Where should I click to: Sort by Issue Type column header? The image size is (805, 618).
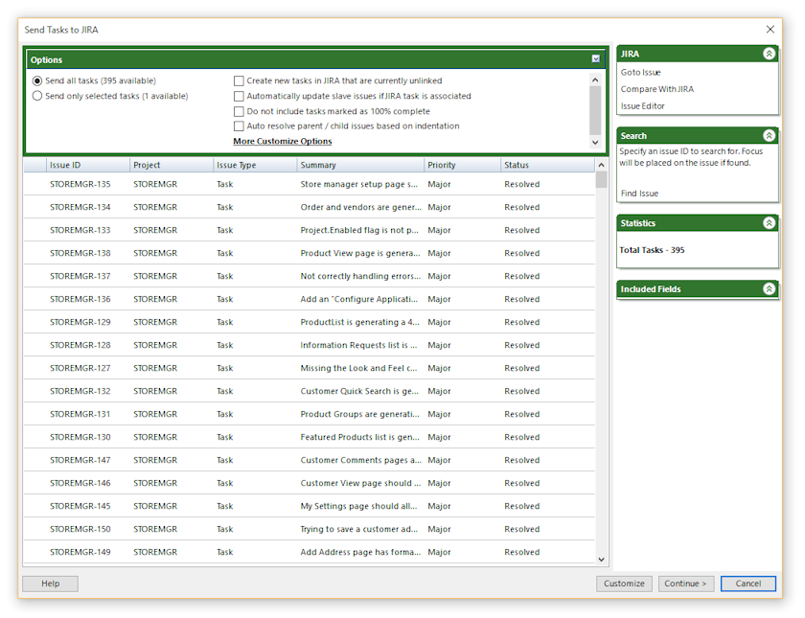[255, 165]
